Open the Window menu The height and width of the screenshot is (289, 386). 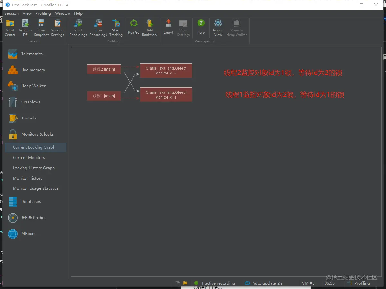click(62, 13)
